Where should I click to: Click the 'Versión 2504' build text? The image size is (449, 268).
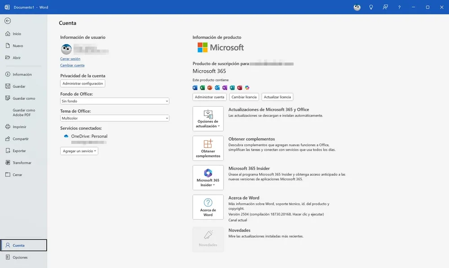(276, 214)
